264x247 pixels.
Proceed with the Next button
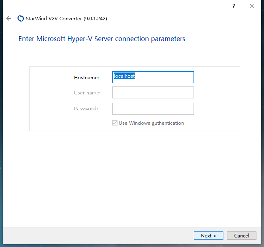pos(208,235)
